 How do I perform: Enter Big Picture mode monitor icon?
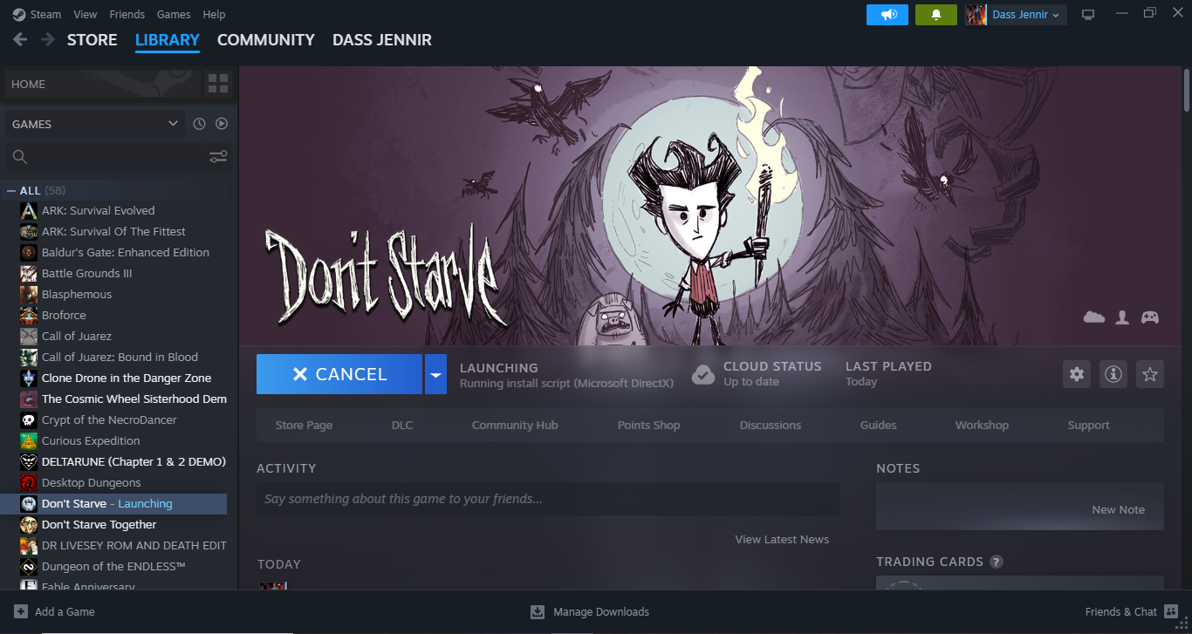coord(1087,15)
